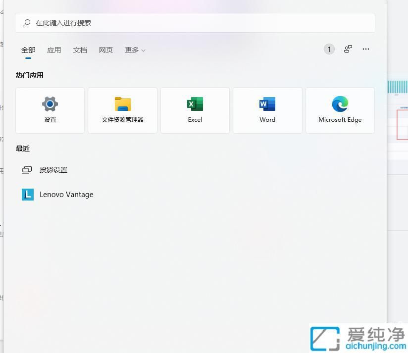Image resolution: width=408 pixels, height=353 pixels.
Task: Switch to the 文档 tab
Action: click(80, 50)
